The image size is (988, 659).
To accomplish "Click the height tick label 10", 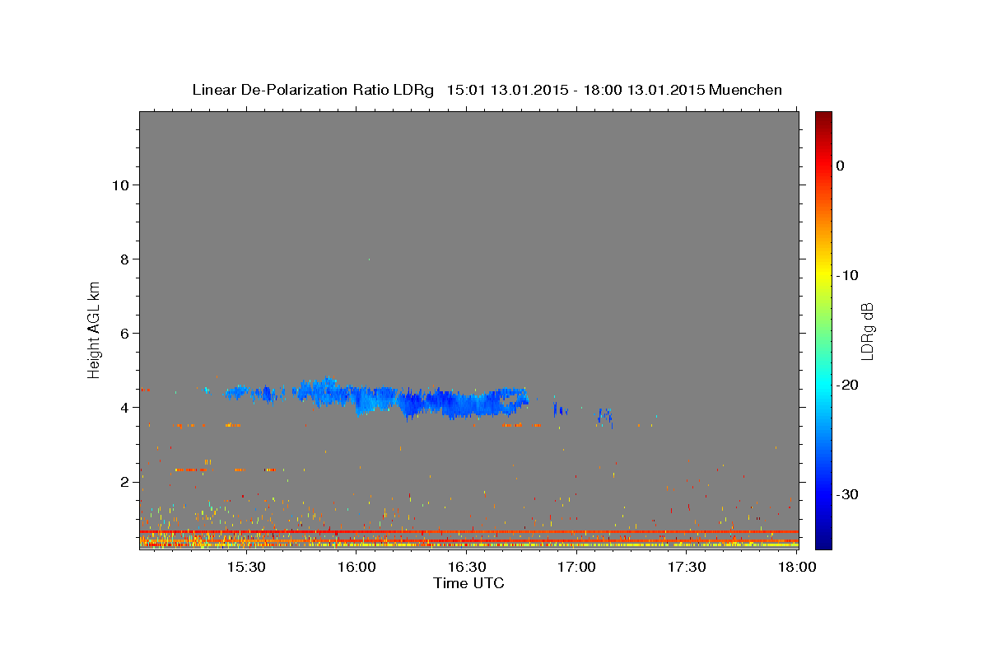I will pos(119,185).
